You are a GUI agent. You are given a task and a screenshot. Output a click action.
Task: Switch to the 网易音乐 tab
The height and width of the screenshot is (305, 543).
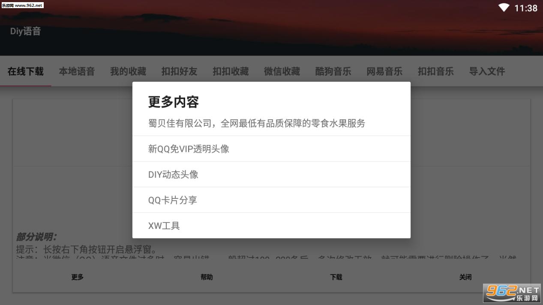(384, 71)
